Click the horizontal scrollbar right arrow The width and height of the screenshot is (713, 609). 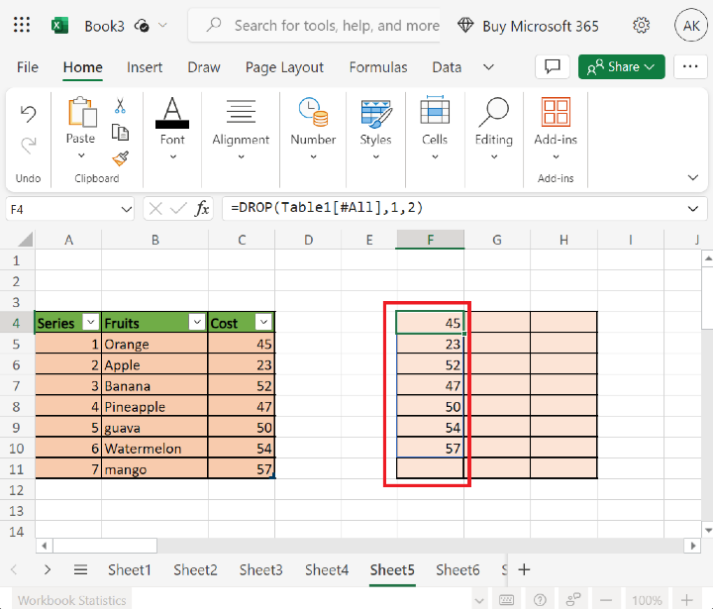(692, 546)
